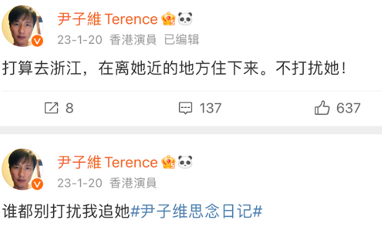
Task: Click the panda emoji in second post
Action: (185, 162)
